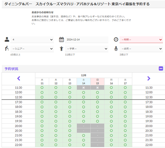Click the 65歳以上 age note
The width and height of the screenshot is (165, 148).
click(x=16, y=55)
